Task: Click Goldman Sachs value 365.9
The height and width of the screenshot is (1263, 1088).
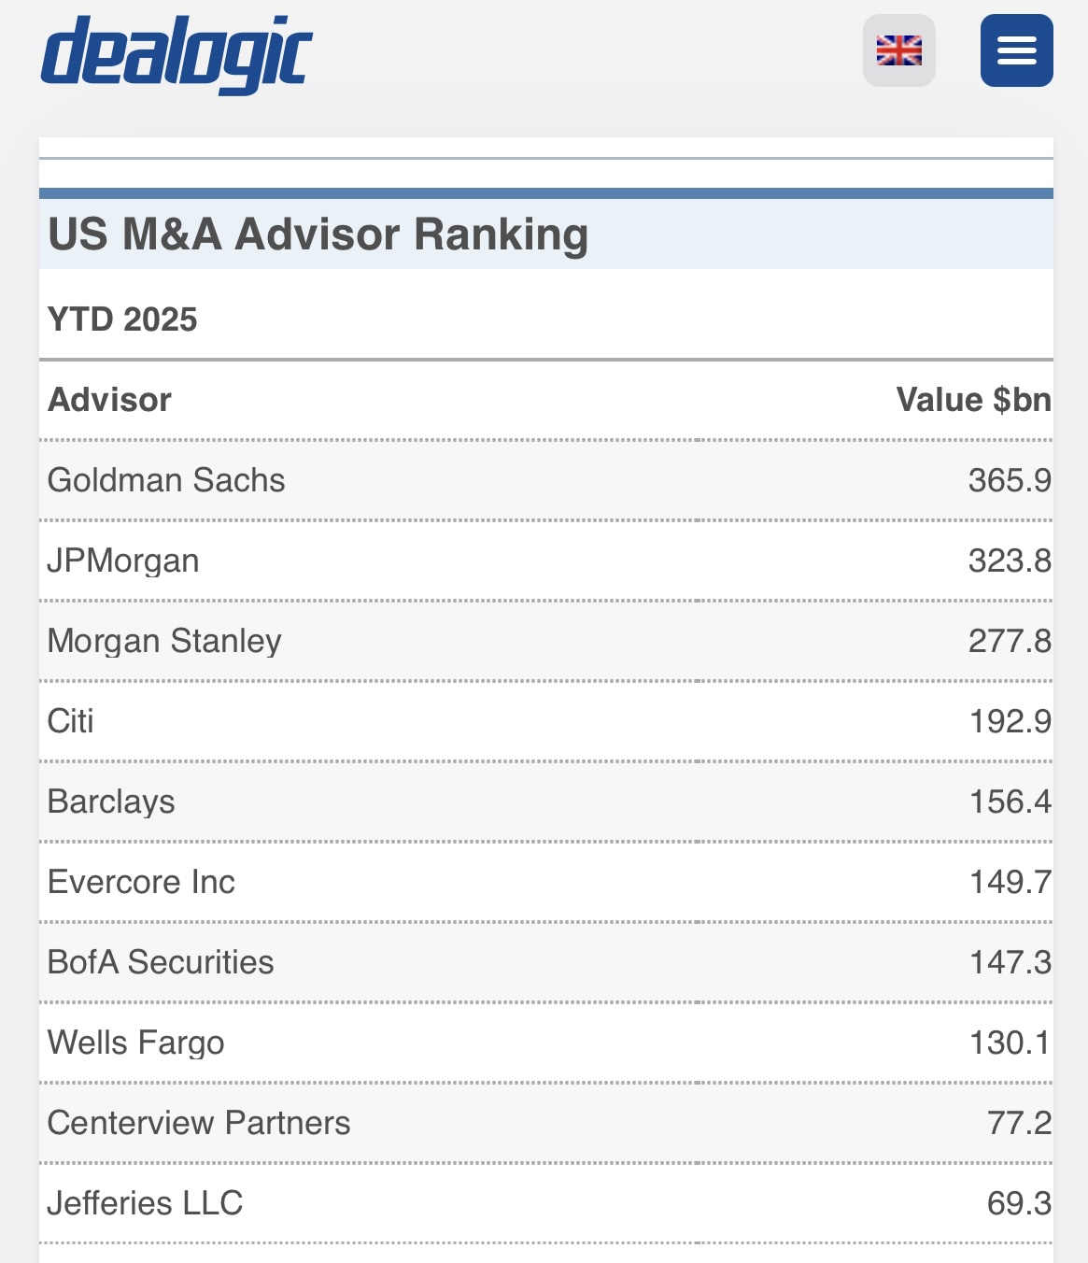Action: tap(1010, 480)
